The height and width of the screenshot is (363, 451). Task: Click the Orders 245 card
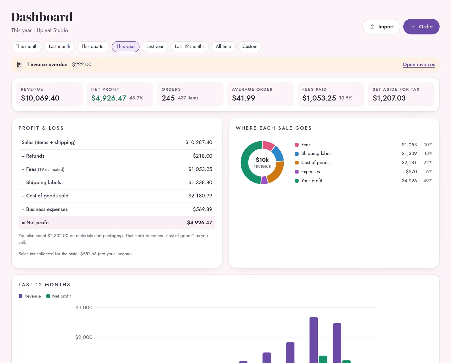(190, 94)
